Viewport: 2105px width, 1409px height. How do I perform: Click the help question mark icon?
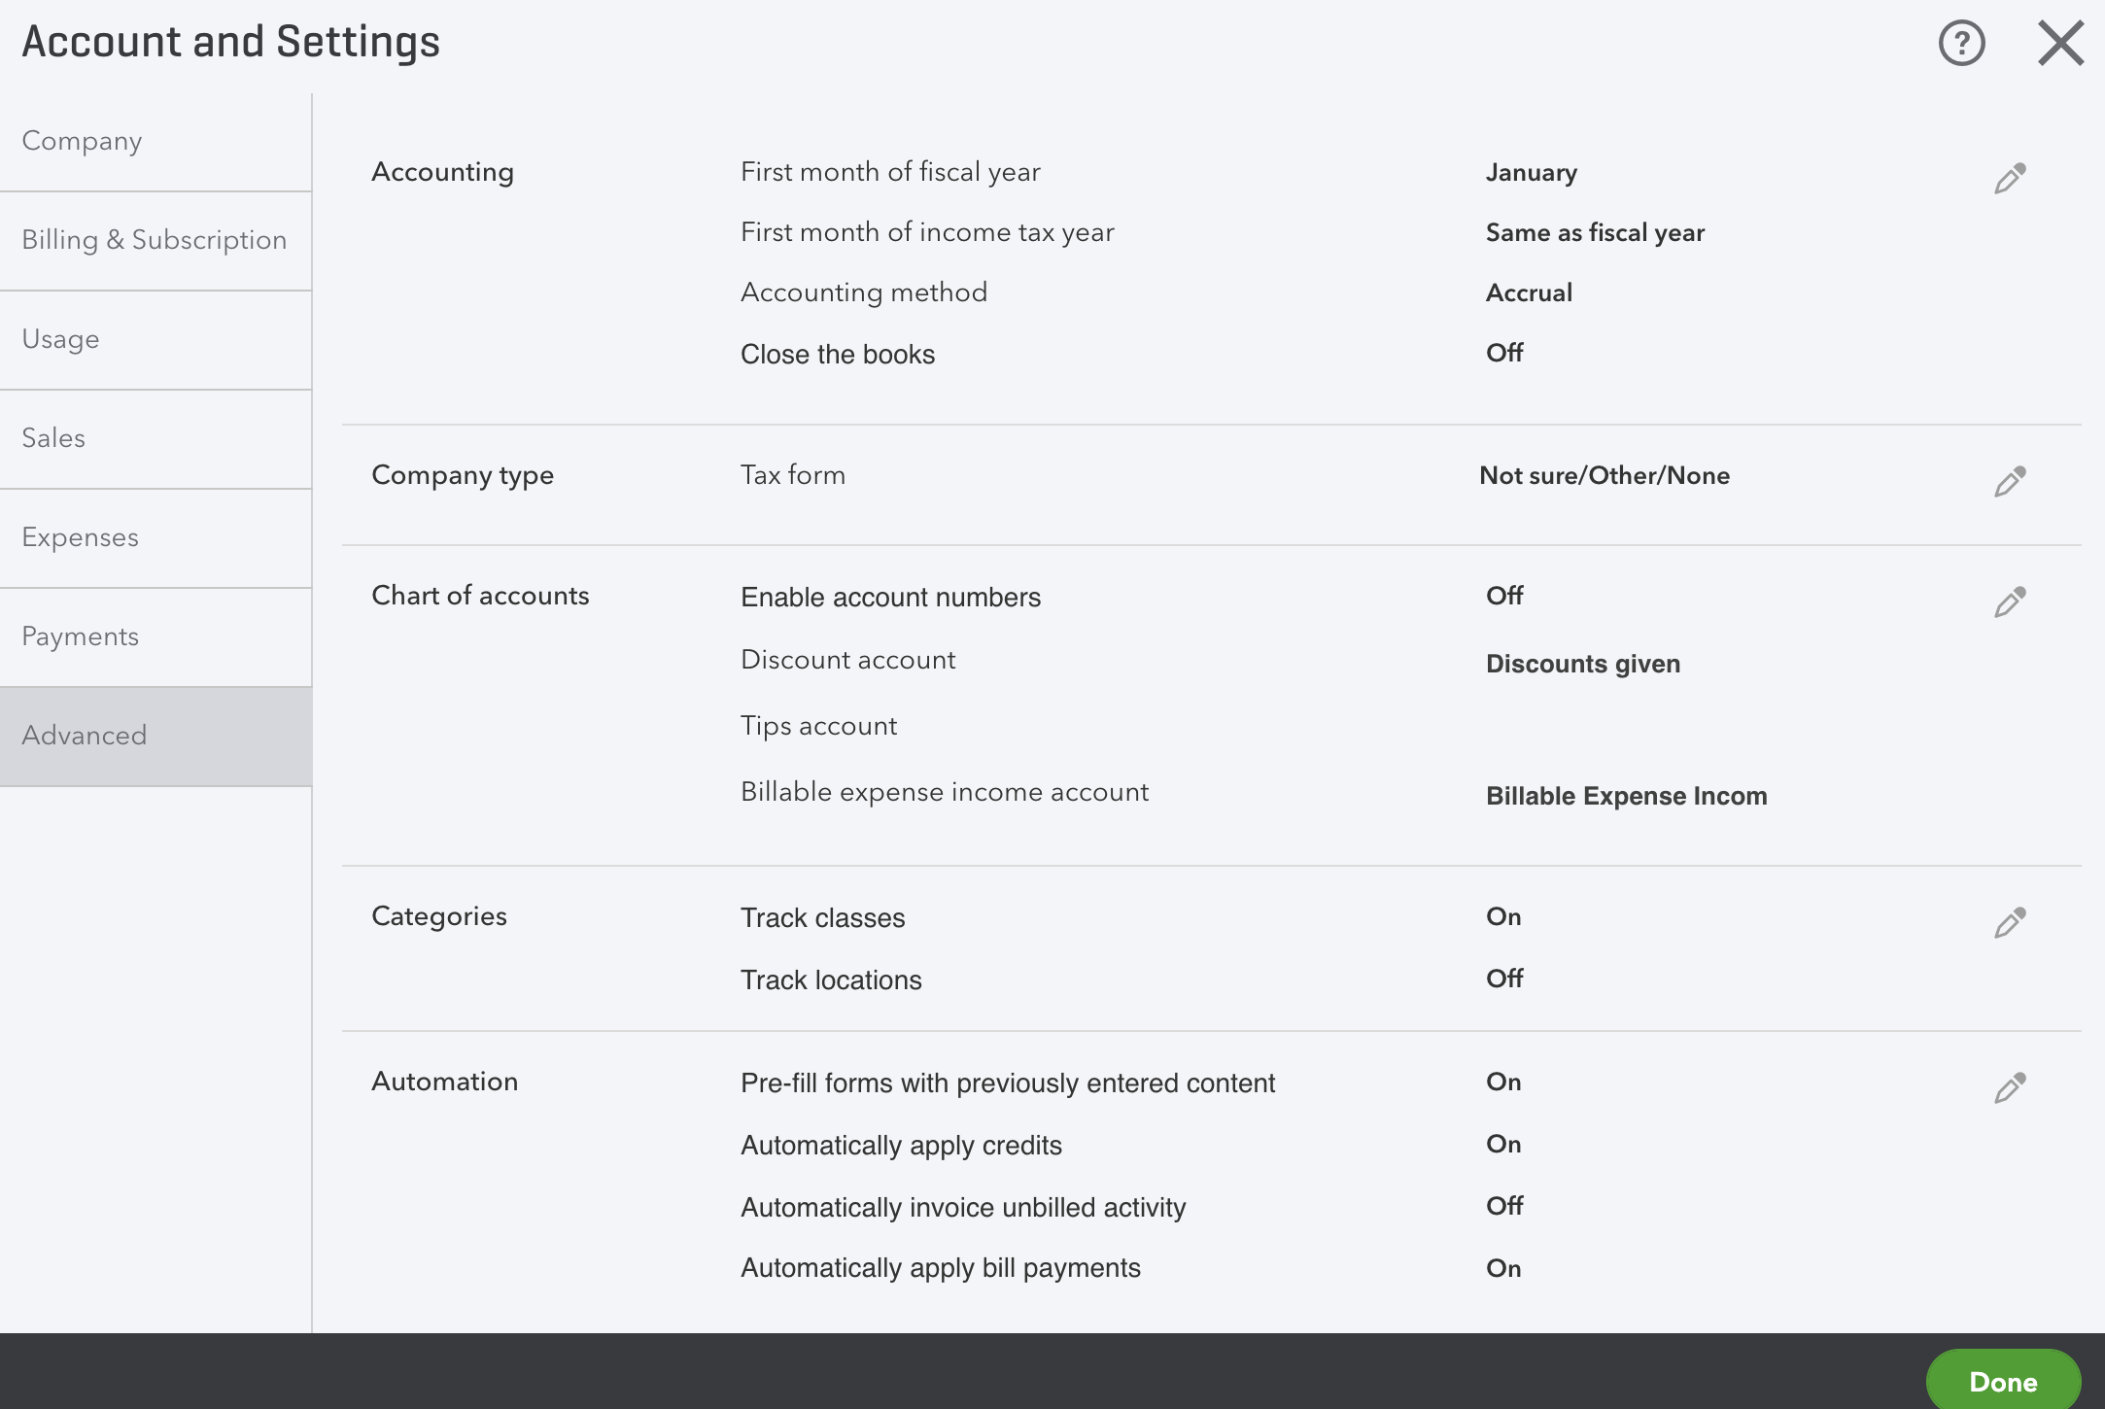click(x=1961, y=44)
